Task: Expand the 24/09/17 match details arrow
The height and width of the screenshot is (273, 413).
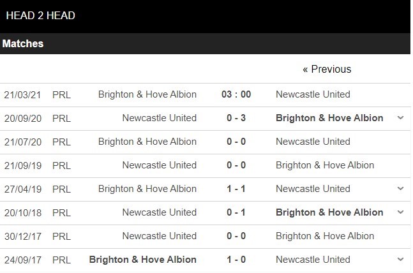Action: [400, 260]
